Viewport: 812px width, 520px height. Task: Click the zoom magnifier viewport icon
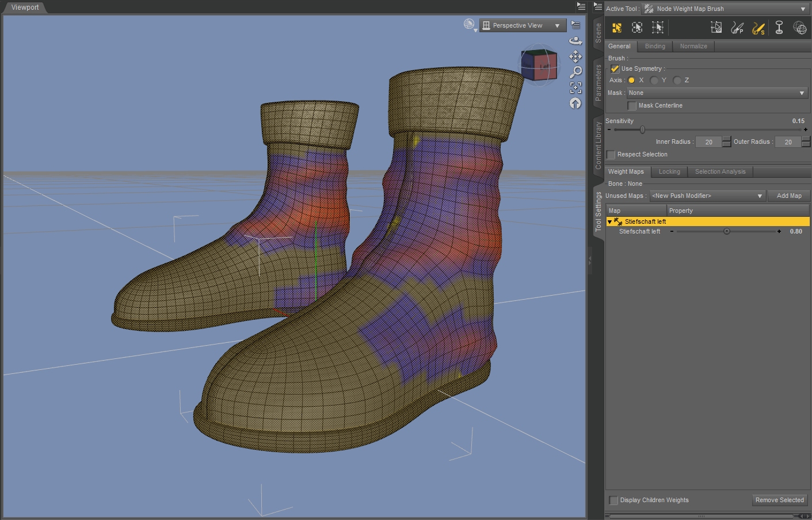(x=575, y=72)
